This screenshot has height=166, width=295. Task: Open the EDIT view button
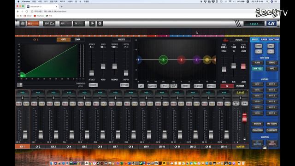(x=49, y=24)
